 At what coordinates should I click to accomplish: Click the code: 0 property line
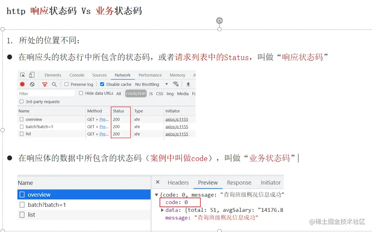pos(177,202)
